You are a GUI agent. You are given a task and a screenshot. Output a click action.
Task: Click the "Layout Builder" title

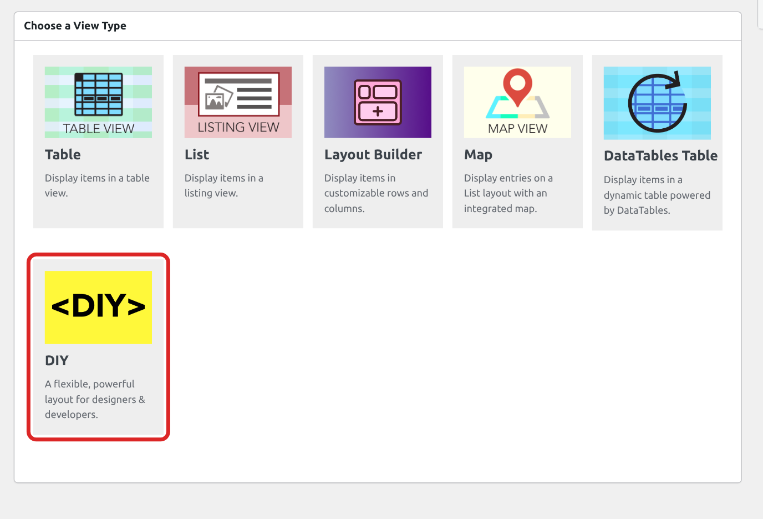[x=373, y=155]
